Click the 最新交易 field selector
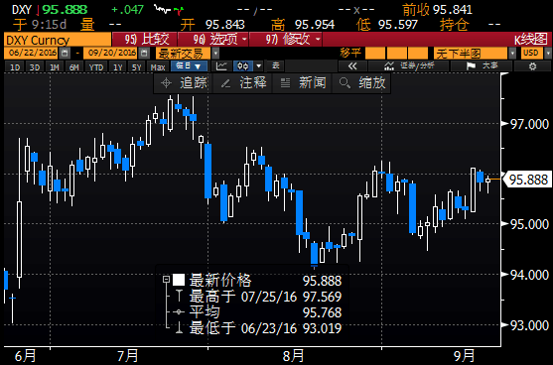 point(184,54)
